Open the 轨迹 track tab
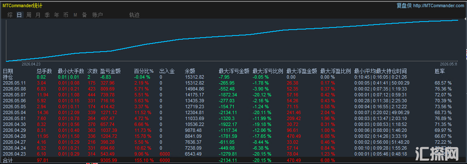467x164 pixels. [x=134, y=15]
